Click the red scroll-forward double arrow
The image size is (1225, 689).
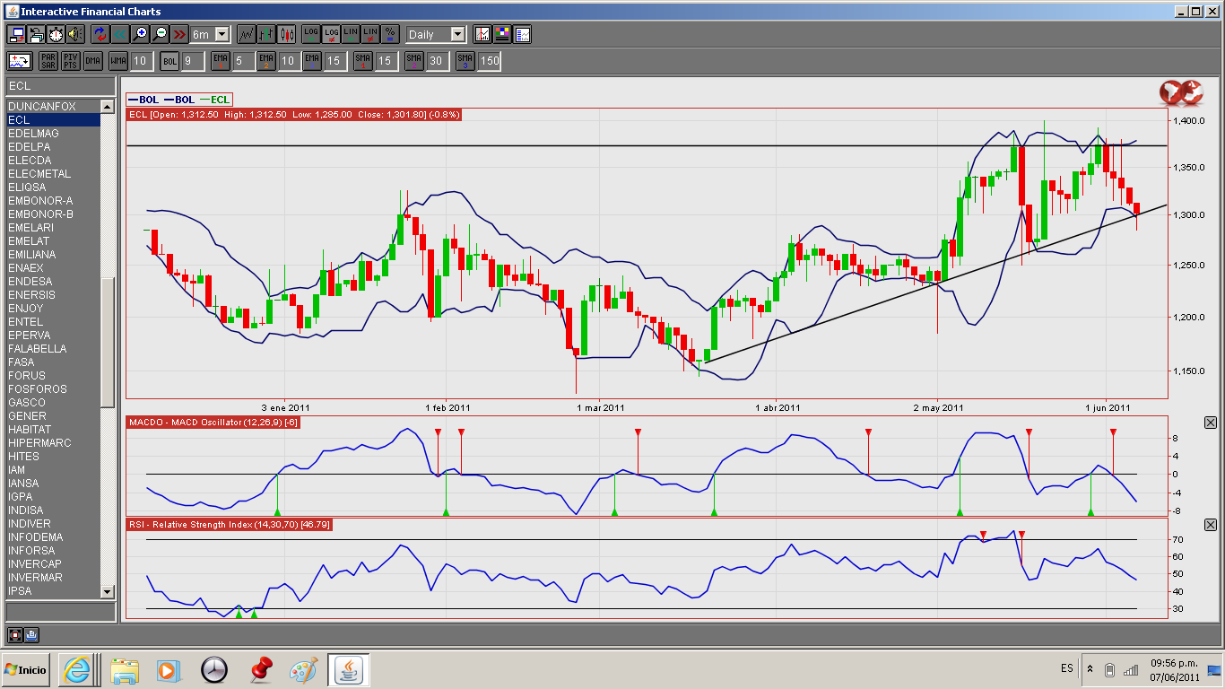point(179,34)
